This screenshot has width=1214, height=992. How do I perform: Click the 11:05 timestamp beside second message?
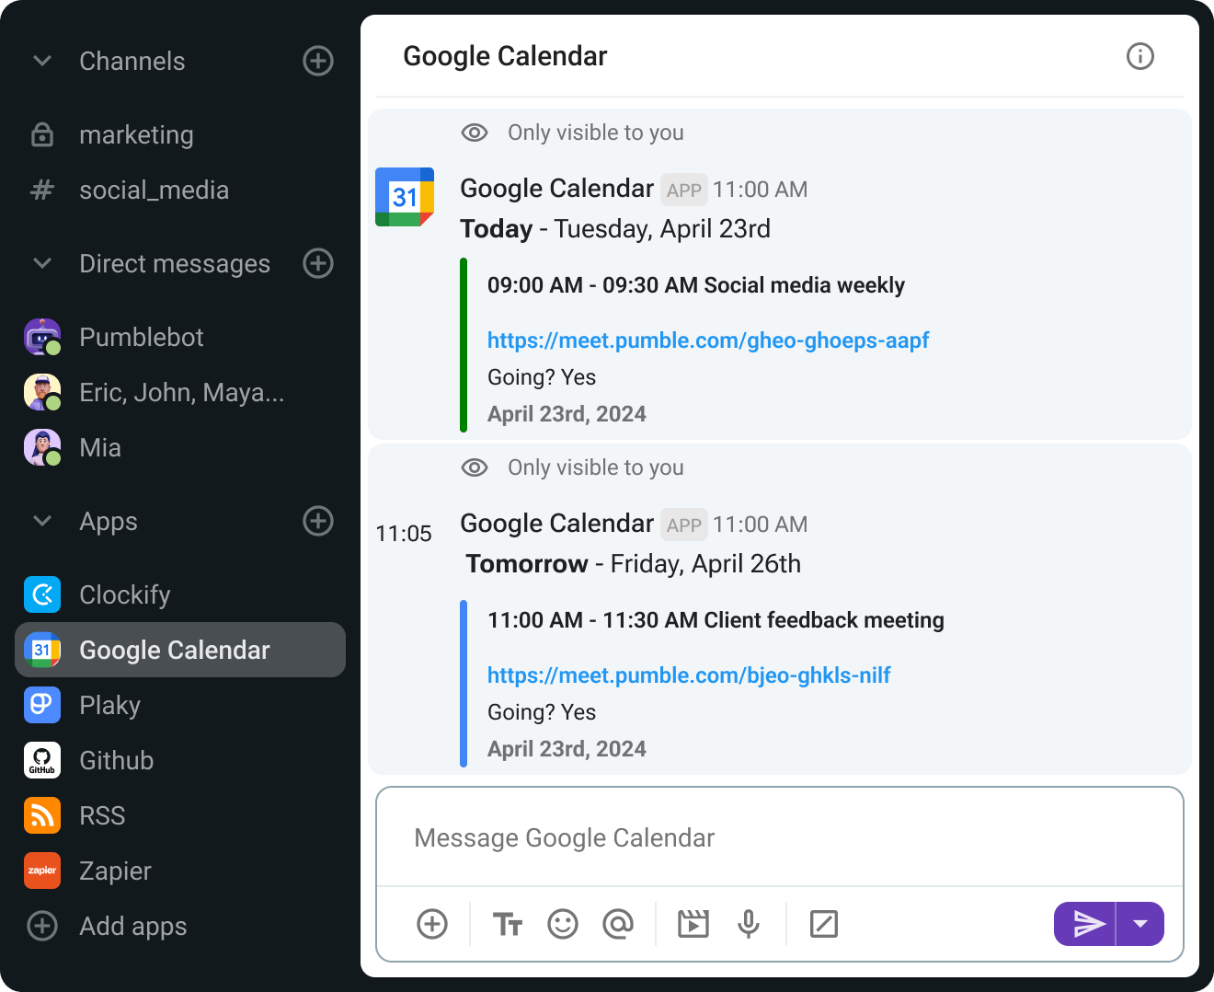pyautogui.click(x=404, y=534)
